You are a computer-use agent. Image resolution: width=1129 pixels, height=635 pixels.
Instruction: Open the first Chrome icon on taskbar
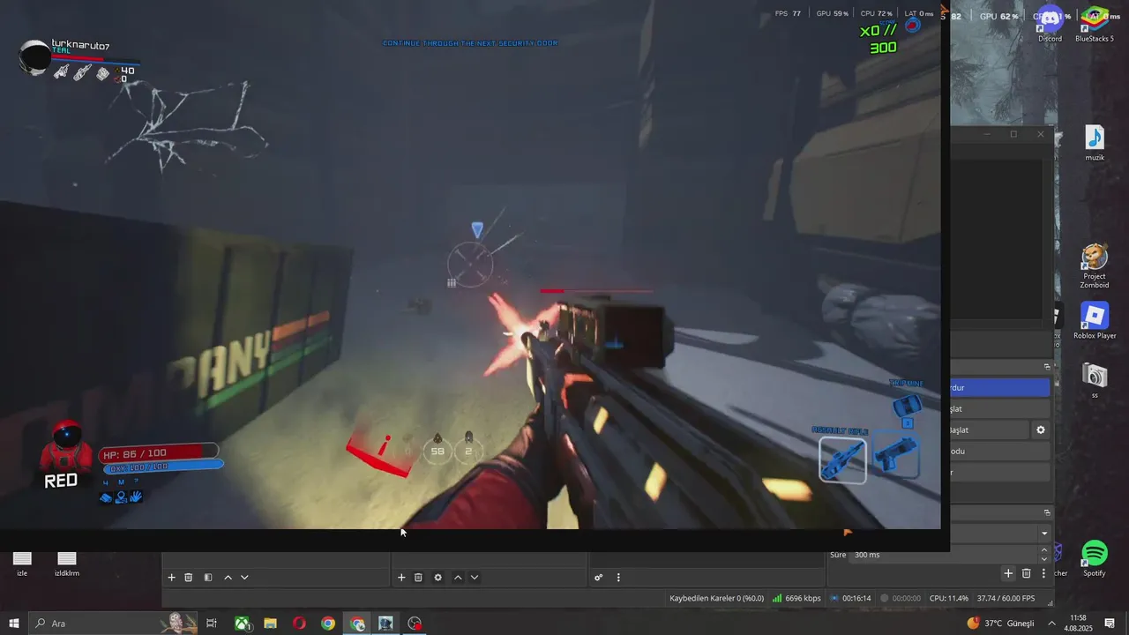(x=328, y=624)
